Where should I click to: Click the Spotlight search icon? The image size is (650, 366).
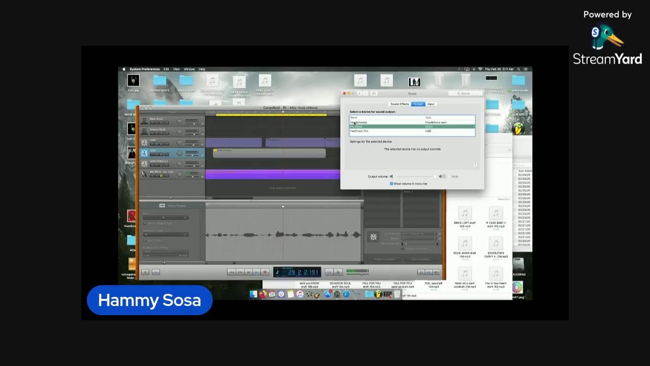coord(519,69)
